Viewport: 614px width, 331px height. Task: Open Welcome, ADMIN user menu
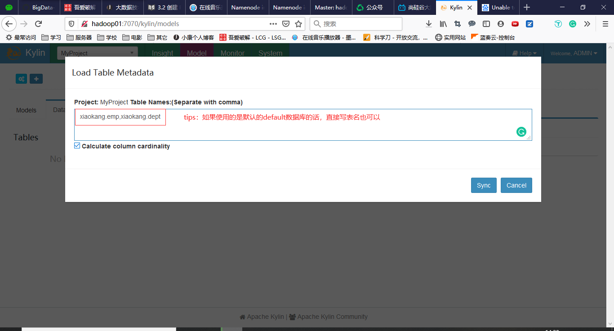[574, 53]
